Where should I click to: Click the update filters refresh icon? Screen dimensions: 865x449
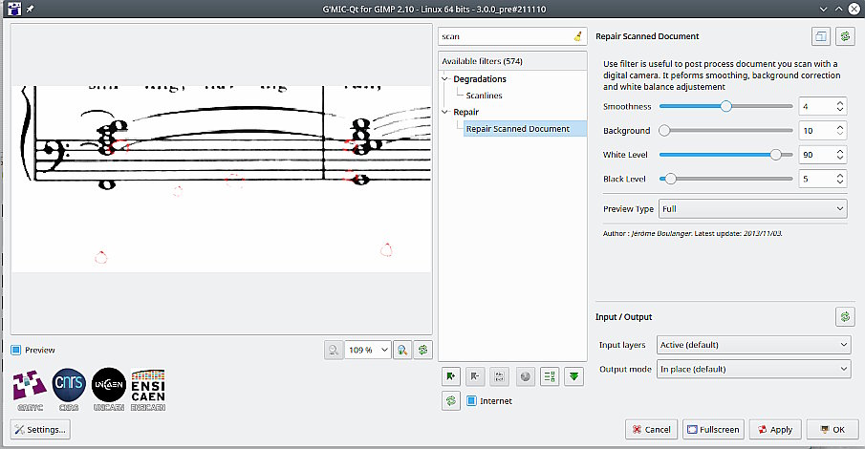pos(451,401)
